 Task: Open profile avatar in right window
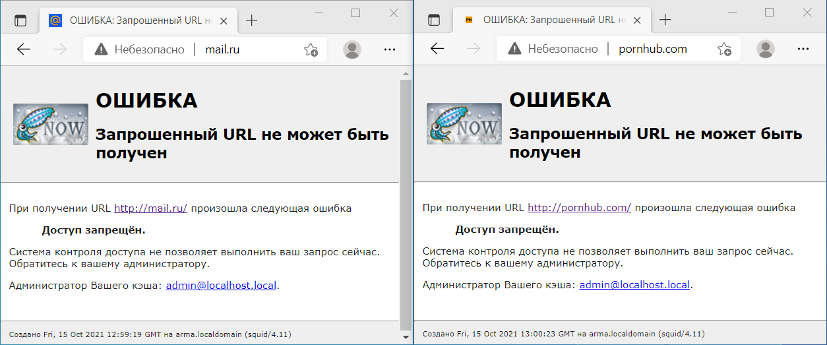click(765, 49)
